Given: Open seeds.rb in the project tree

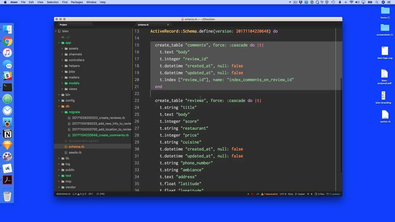Looking at the screenshot, I should [75, 152].
